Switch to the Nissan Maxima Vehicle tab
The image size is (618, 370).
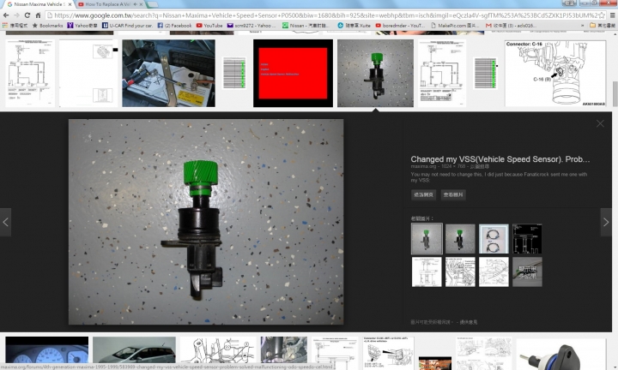tap(37, 4)
